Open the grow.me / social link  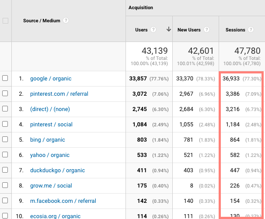51,186
